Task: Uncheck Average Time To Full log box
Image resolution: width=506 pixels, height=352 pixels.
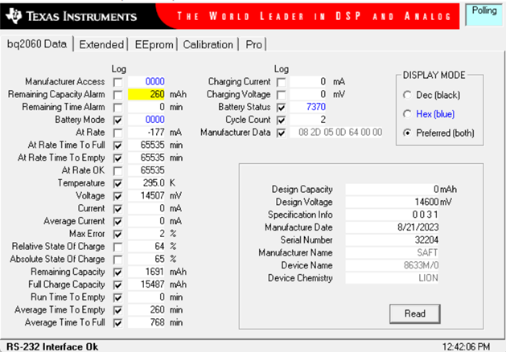Action: tap(117, 323)
